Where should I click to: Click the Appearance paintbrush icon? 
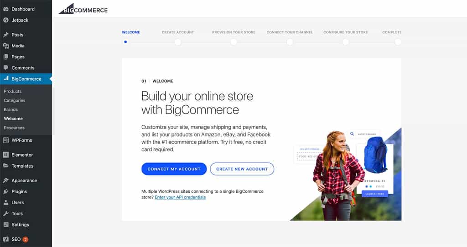(x=5, y=180)
